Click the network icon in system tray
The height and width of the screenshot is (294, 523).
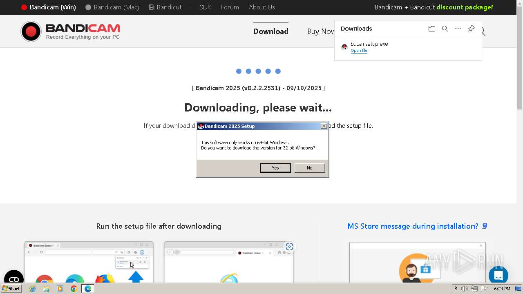[x=474, y=289]
